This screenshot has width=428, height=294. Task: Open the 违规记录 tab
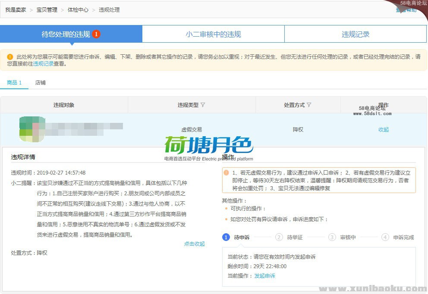pos(356,34)
